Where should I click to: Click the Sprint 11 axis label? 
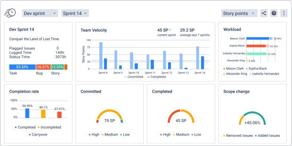tap(150, 73)
